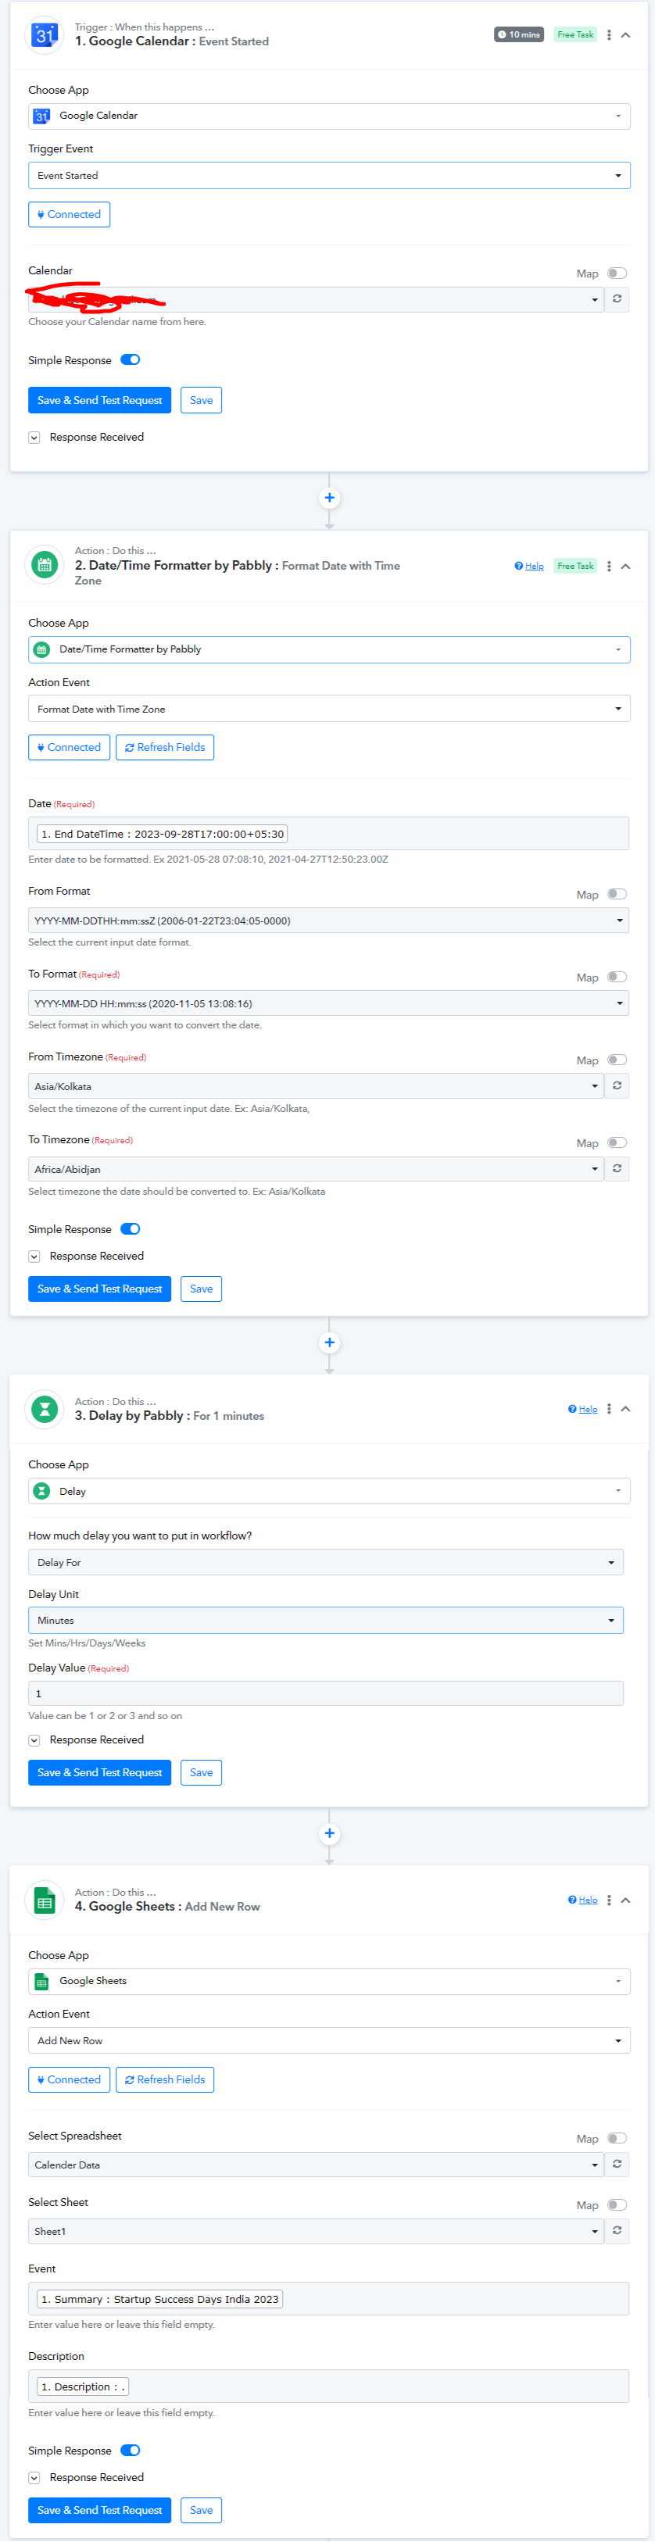Viewport: 655px width, 2542px height.
Task: Add step after Date/Time Formatter
Action: (x=330, y=1342)
